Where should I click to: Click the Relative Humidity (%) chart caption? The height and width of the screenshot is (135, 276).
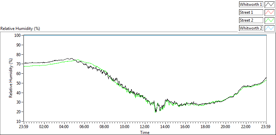(x=20, y=29)
